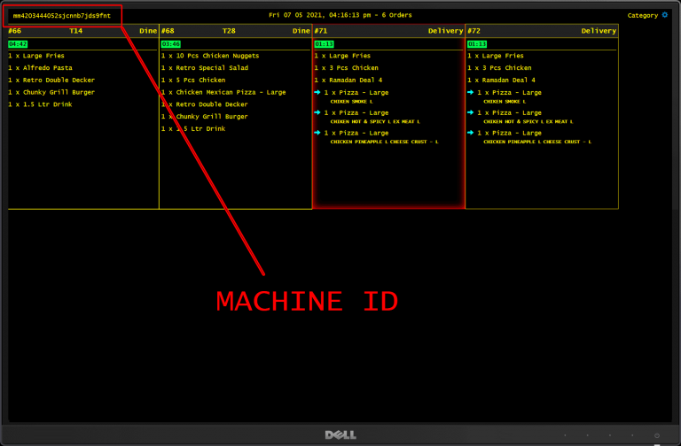
Task: Select the 03:46 timer on order #68
Action: pos(171,43)
